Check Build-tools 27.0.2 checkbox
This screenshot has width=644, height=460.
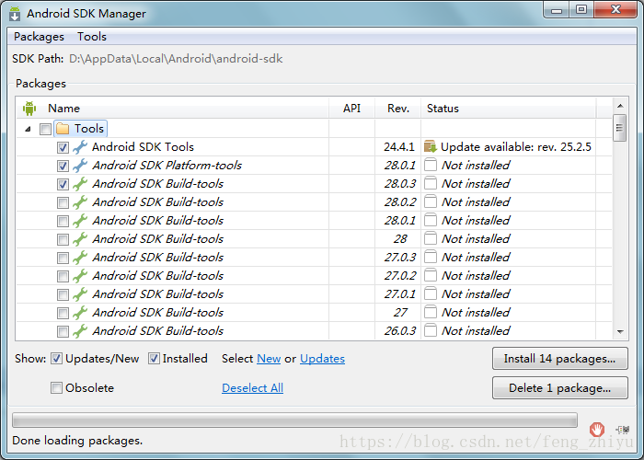coord(63,276)
